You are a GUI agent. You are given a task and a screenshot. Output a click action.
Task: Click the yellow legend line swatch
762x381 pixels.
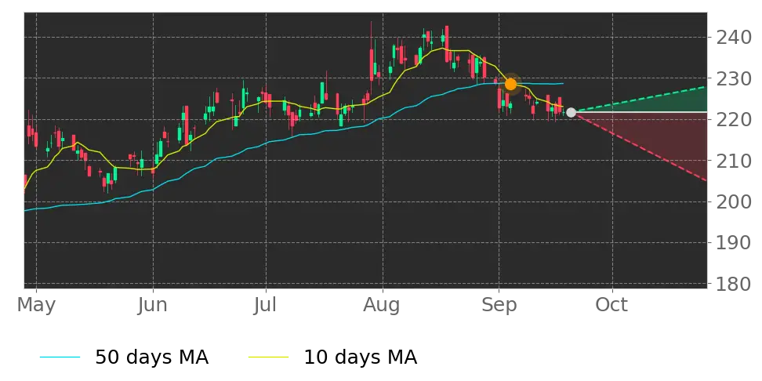tap(268, 357)
